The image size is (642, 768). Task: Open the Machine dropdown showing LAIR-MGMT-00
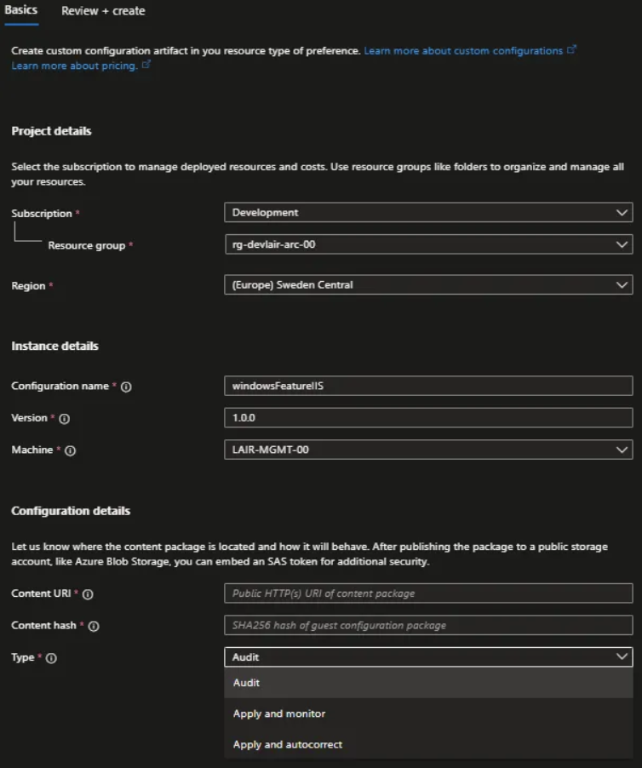(428, 450)
